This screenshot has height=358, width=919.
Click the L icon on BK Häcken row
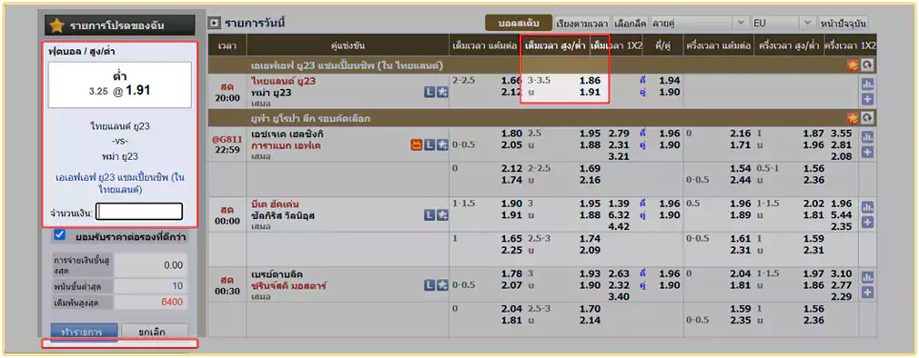tap(429, 215)
